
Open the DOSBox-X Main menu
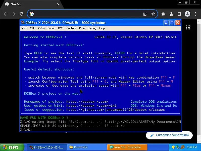tap(24, 28)
